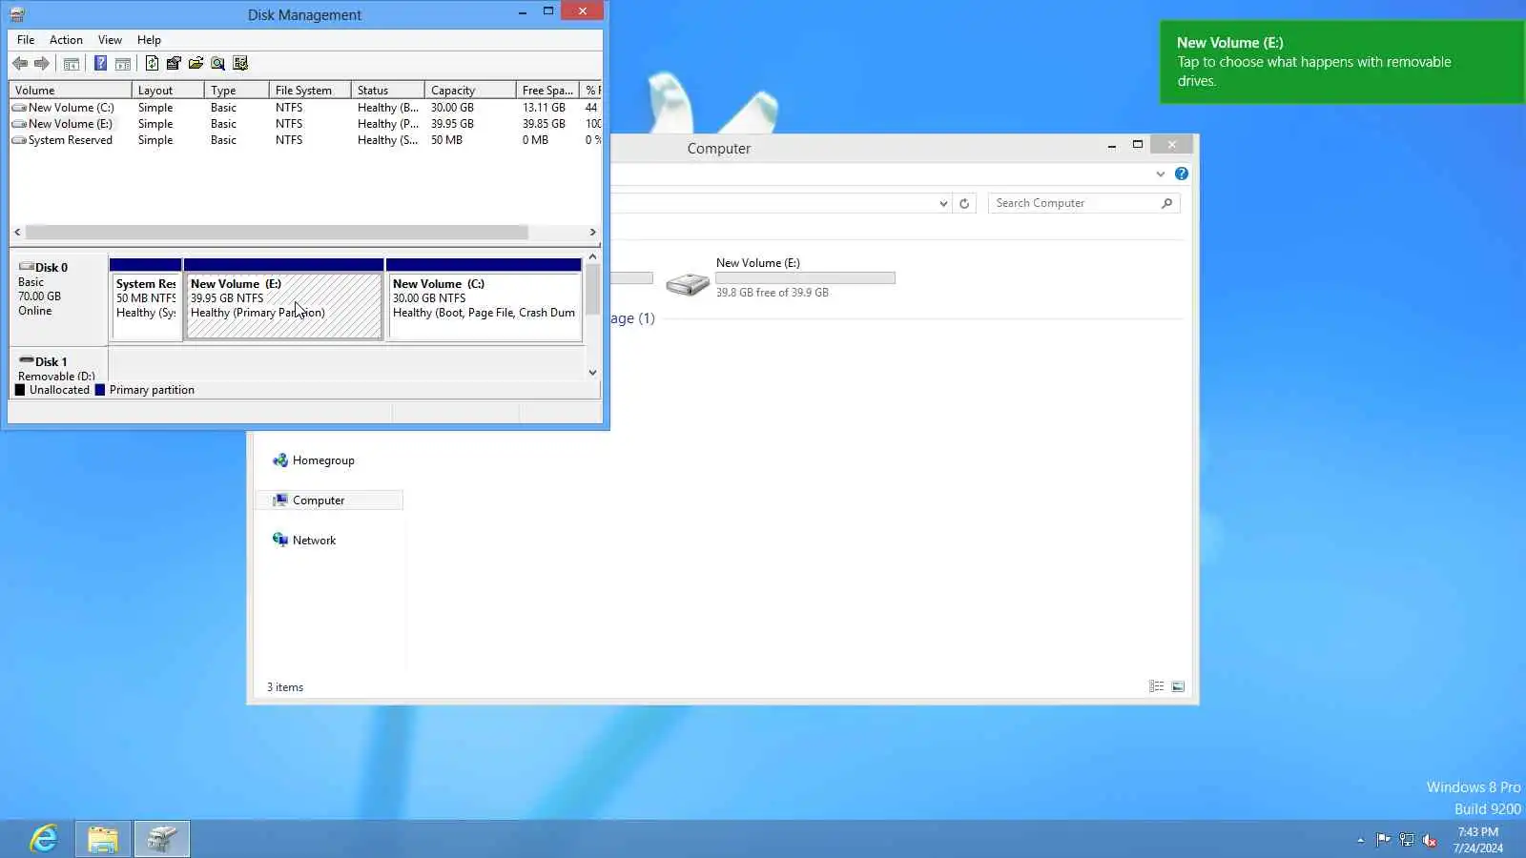This screenshot has width=1526, height=858.
Task: Open Help via the blue question mark toolbar icon
Action: 100,64
